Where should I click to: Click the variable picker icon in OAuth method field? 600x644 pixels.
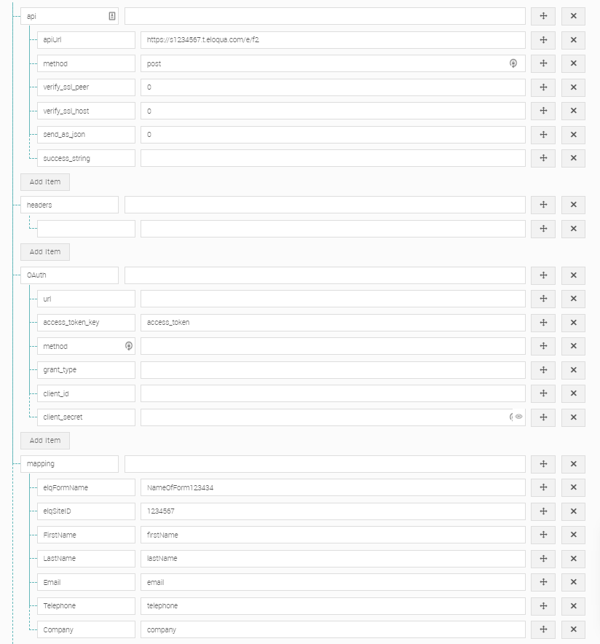[x=128, y=346]
